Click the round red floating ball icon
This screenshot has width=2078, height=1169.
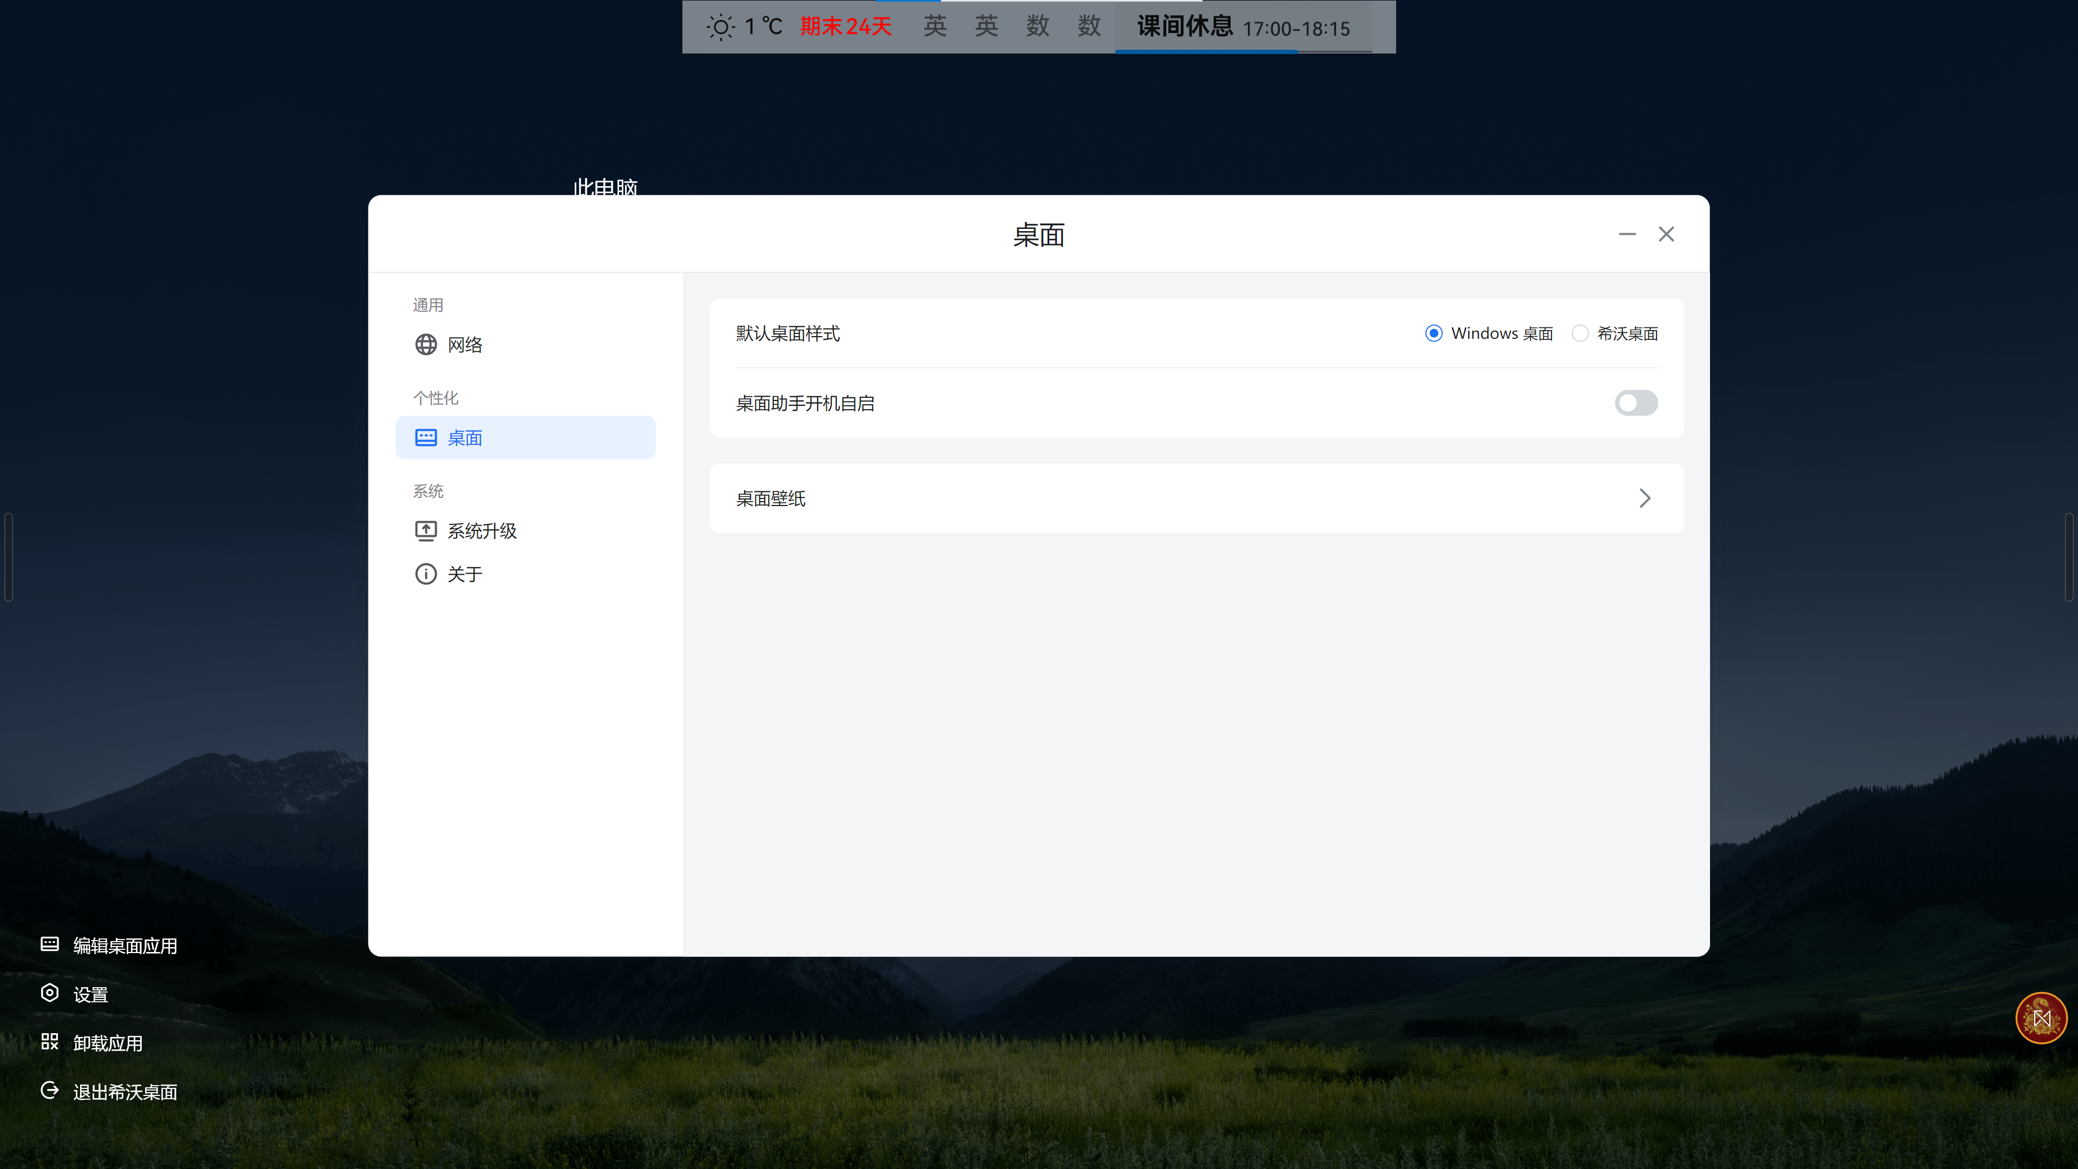tap(2042, 1018)
